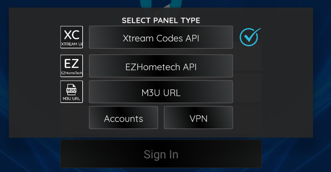Pick the M3U URL panel type
The height and width of the screenshot is (172, 331).
161,92
